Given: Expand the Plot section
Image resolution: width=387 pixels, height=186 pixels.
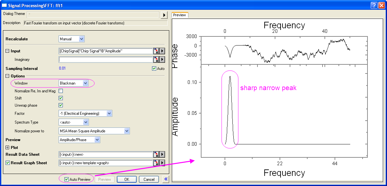Looking at the screenshot, I should click(x=7, y=148).
